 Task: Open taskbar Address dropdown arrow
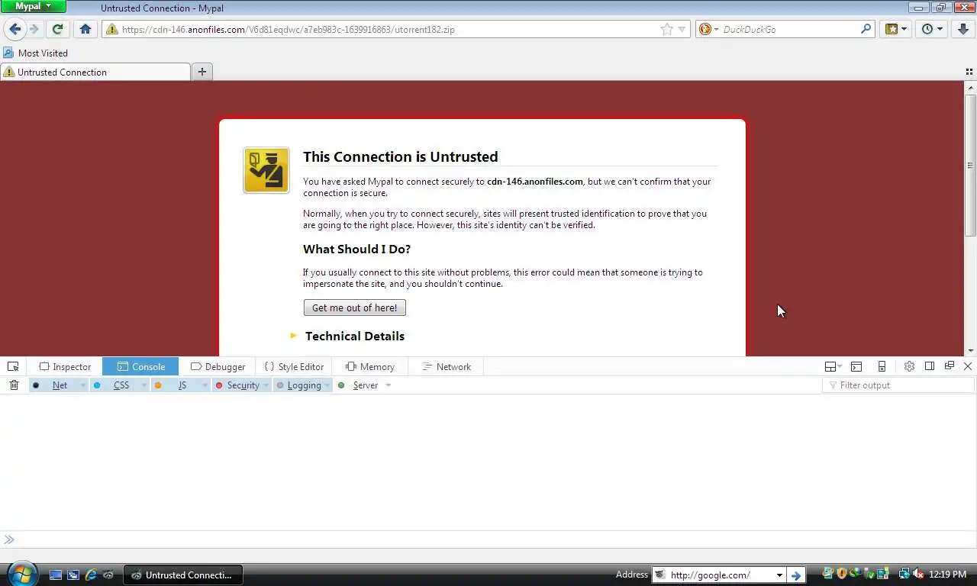point(779,575)
